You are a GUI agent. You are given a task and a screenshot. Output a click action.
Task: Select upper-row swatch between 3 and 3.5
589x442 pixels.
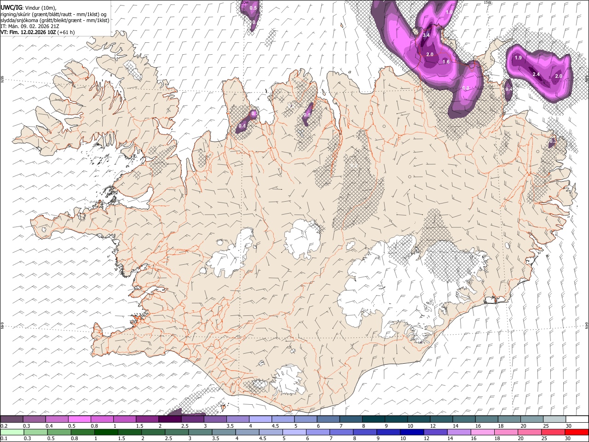tap(215, 419)
